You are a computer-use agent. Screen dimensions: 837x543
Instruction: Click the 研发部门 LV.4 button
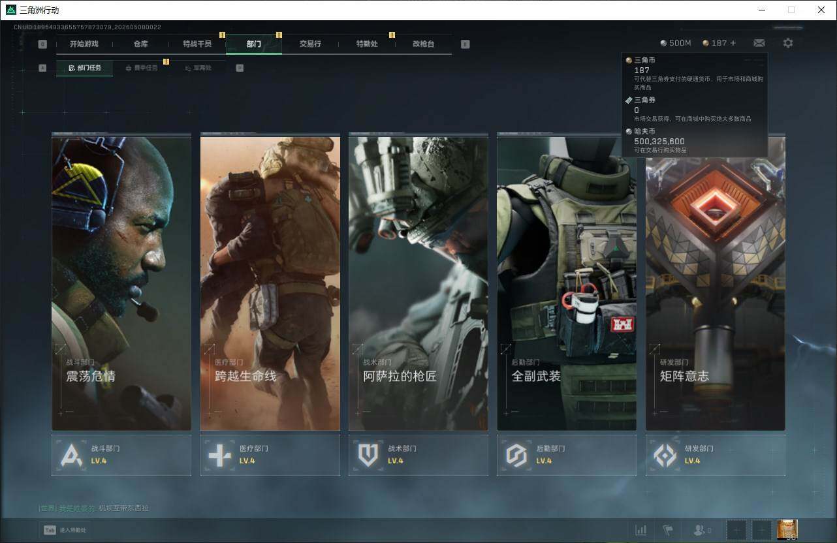click(716, 455)
